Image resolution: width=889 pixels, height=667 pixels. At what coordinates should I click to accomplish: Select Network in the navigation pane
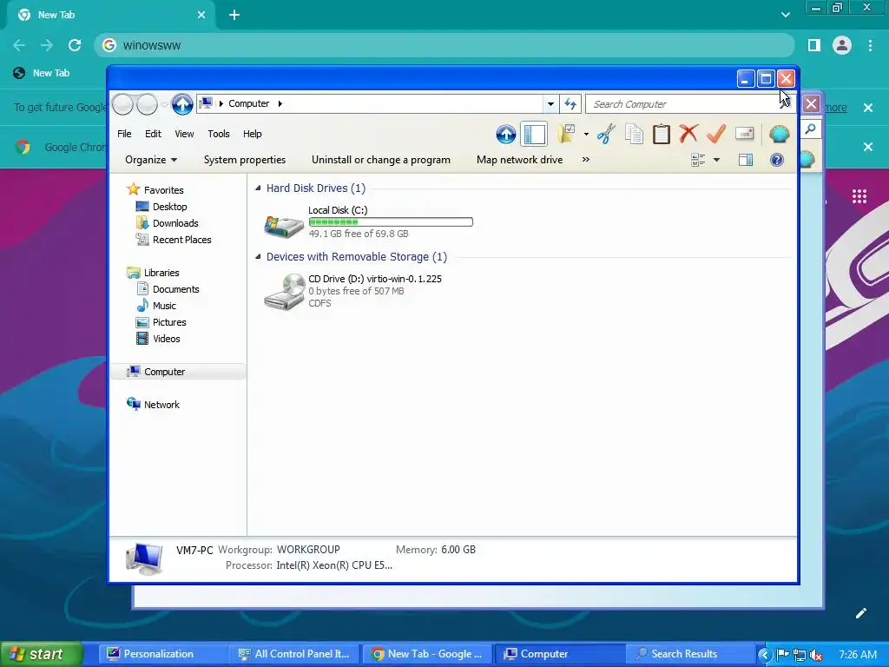click(x=161, y=405)
